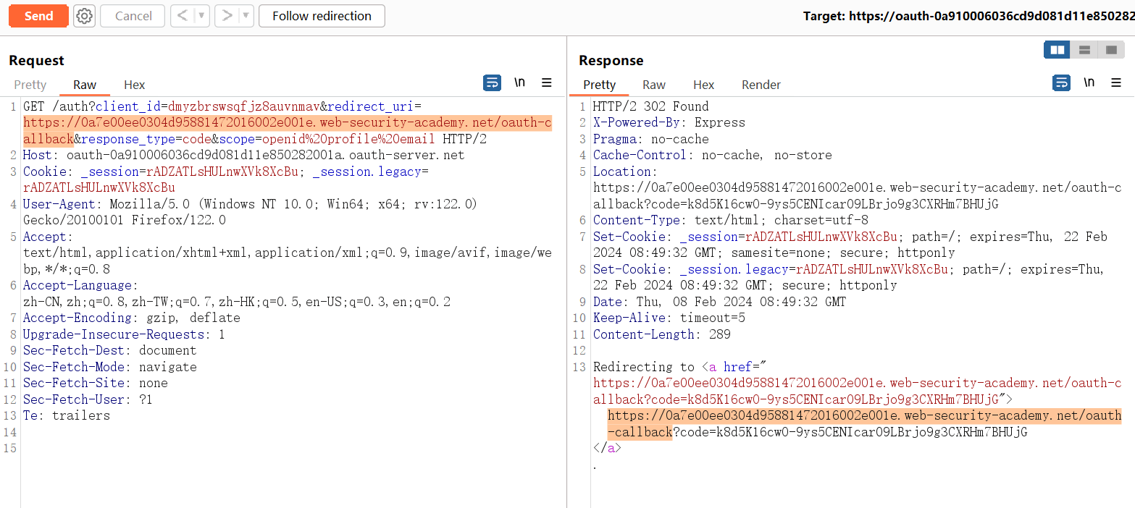The height and width of the screenshot is (508, 1135).
Task: Switch to combined tabbed layout view
Action: coord(1111,50)
